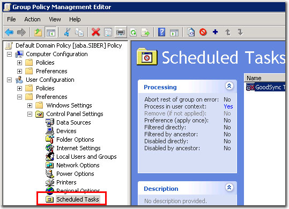
Task: Collapse the Processing panel chevron
Action: click(229, 86)
